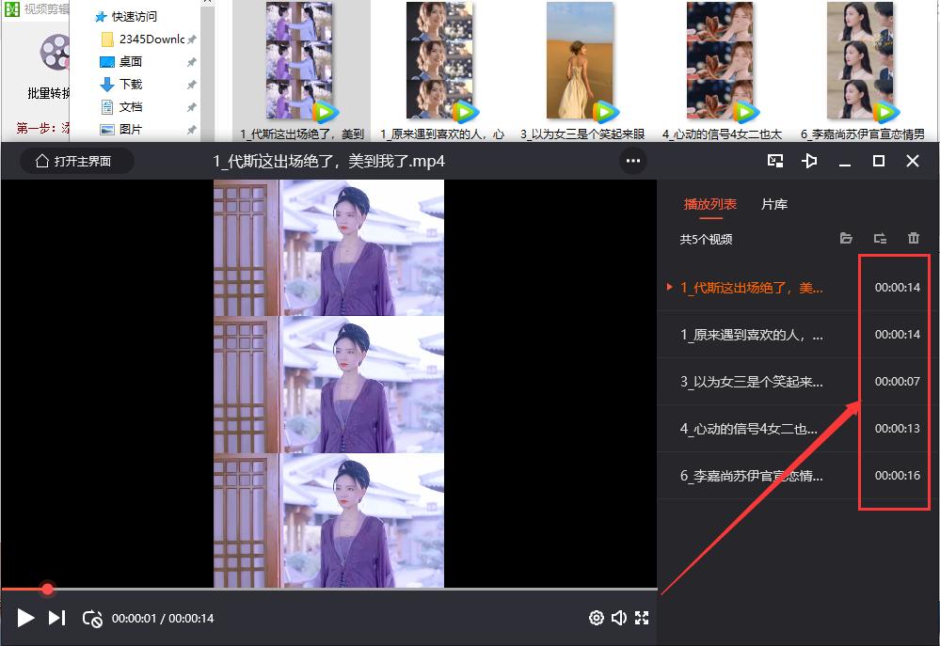
Task: Select the 播放列表 tab
Action: 709,204
